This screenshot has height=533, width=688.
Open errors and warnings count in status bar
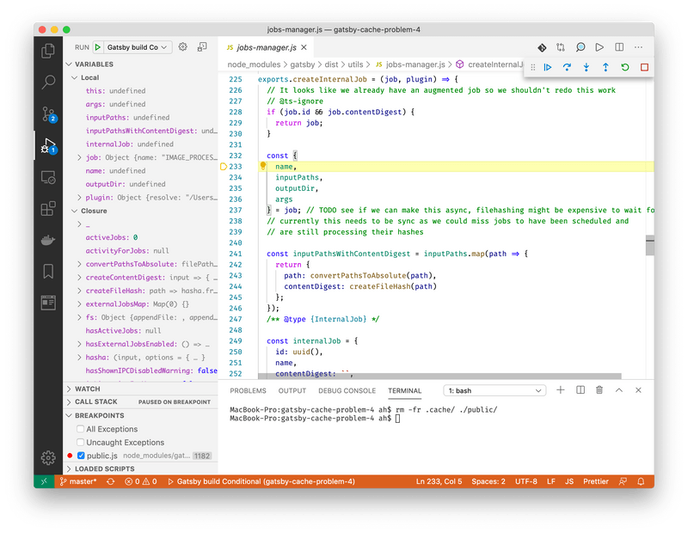click(x=140, y=481)
